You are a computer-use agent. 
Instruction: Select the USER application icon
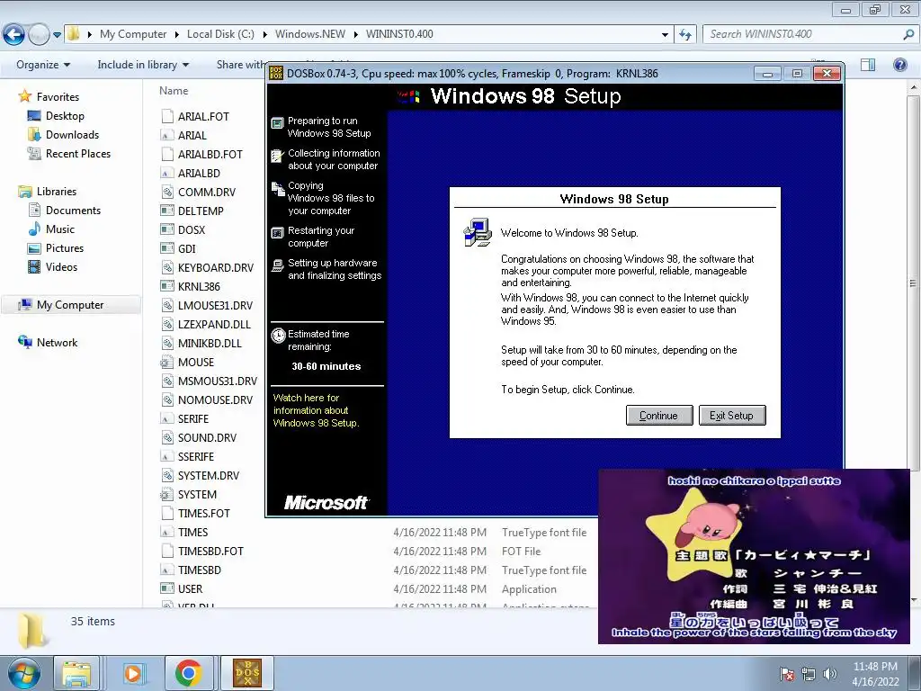(166, 588)
